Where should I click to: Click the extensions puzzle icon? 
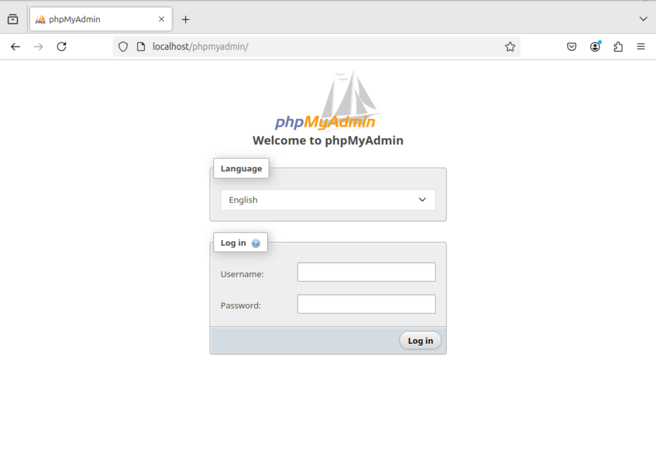click(618, 47)
